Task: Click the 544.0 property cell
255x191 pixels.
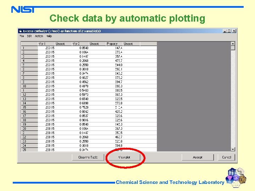Action: tap(114, 65)
